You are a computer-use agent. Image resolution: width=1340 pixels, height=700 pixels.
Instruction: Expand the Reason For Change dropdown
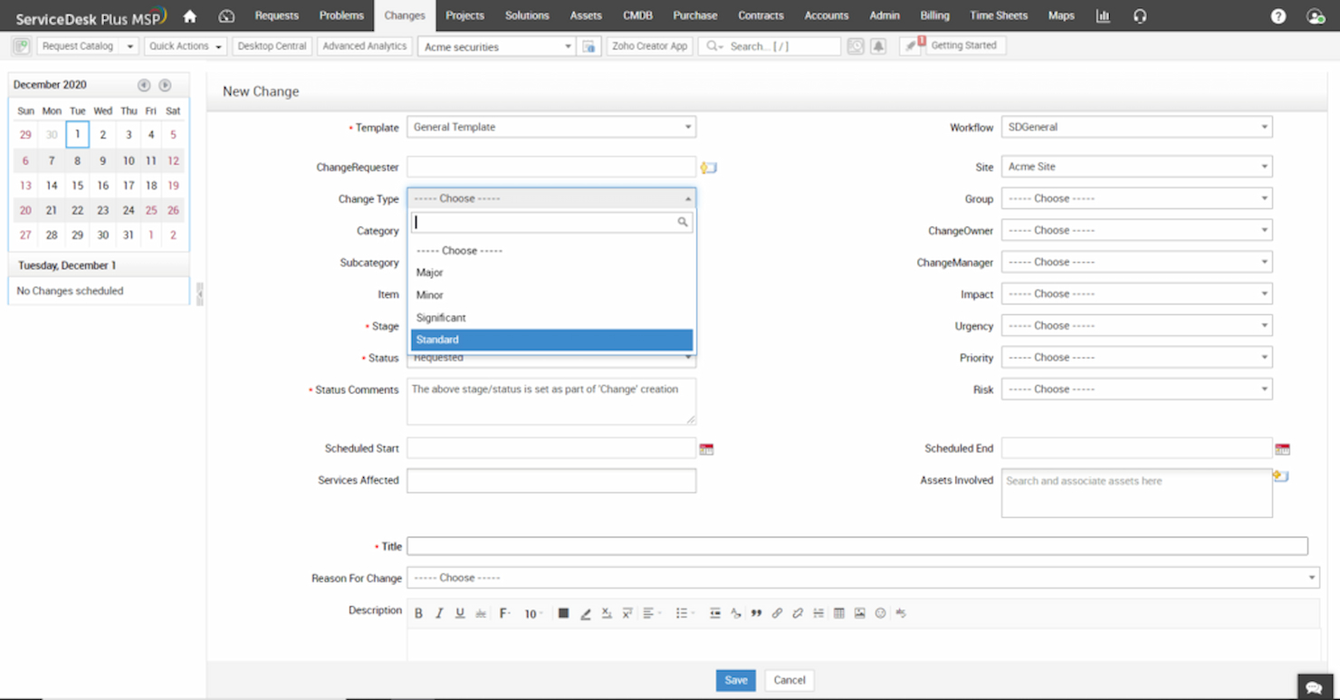click(x=862, y=577)
